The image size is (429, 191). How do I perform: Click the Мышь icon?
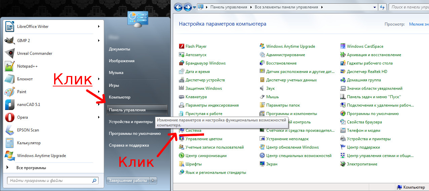coord(262,97)
